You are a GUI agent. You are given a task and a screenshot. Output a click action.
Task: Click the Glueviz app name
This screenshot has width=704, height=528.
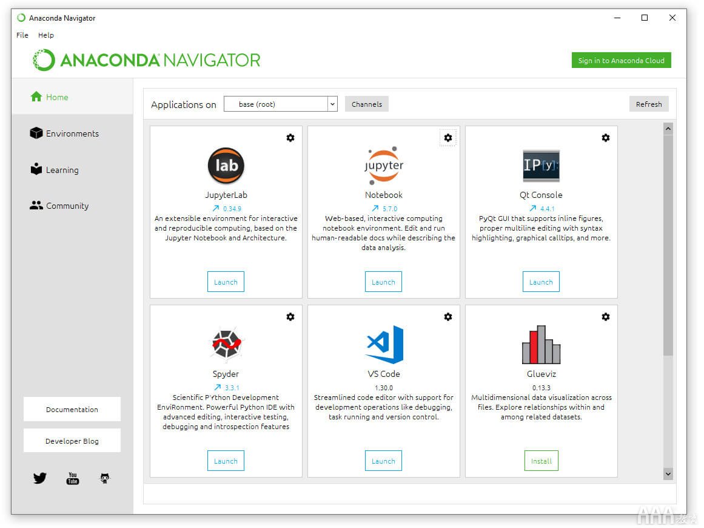pos(541,373)
